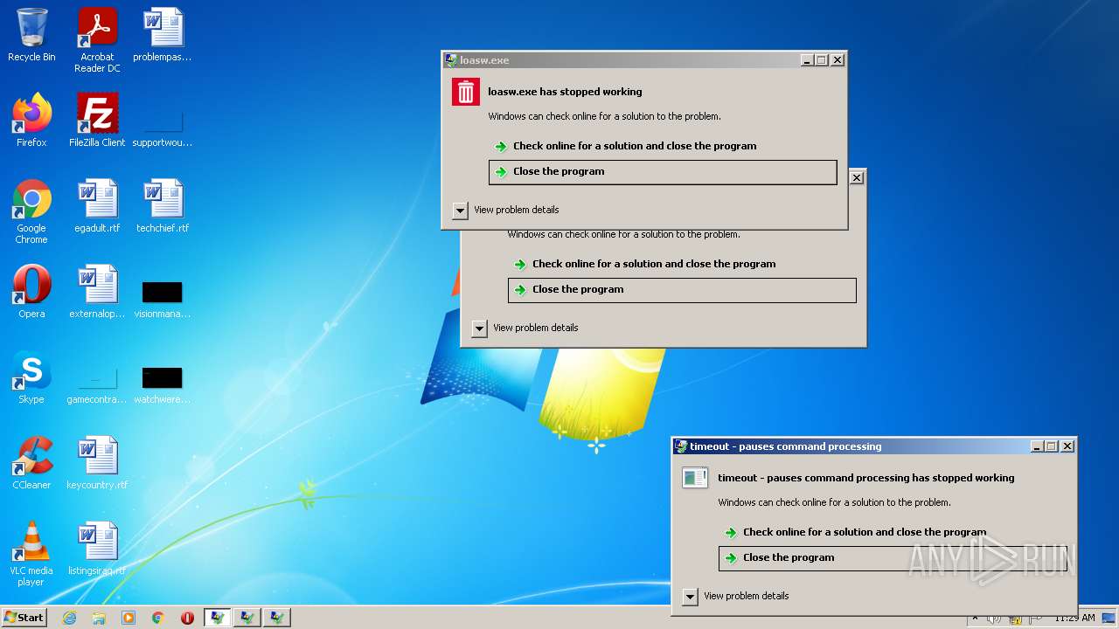Close the loasw.exe dialog window
The height and width of the screenshot is (629, 1119).
point(838,60)
